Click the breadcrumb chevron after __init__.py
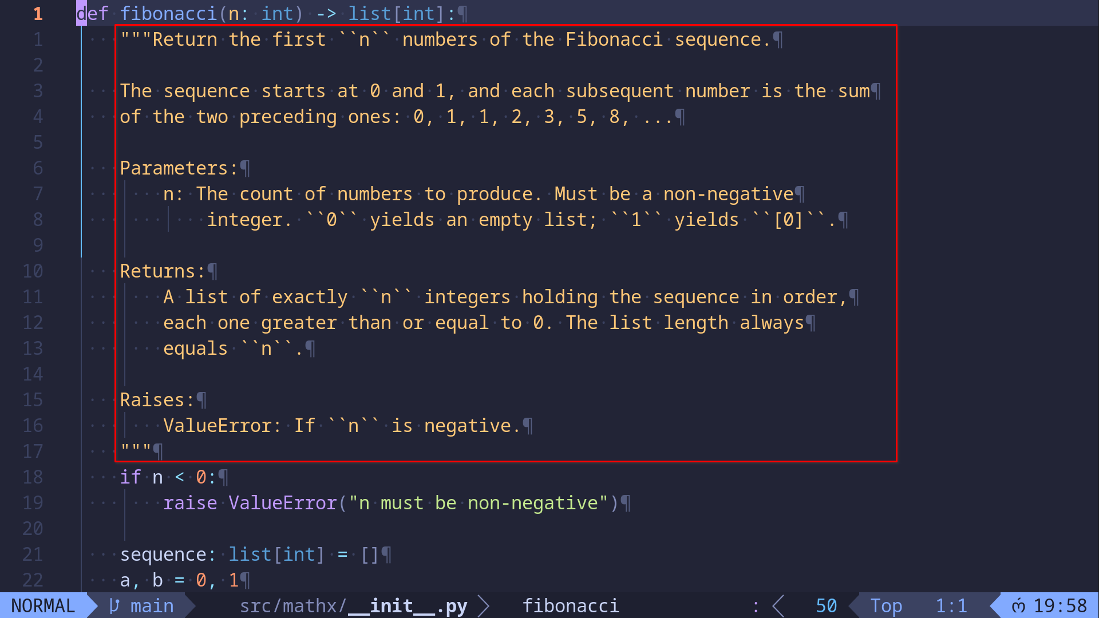Image resolution: width=1099 pixels, height=618 pixels. [x=484, y=605]
